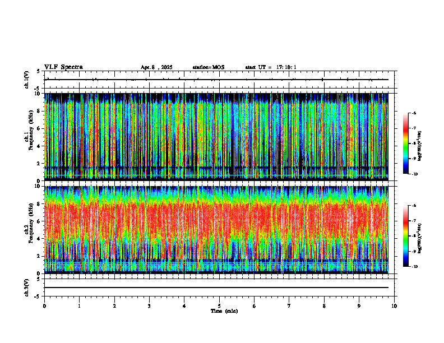The width and height of the screenshot is (444, 343).
Task: Click the "ch.3(V)" waveform axis label
Action: [x=26, y=288]
